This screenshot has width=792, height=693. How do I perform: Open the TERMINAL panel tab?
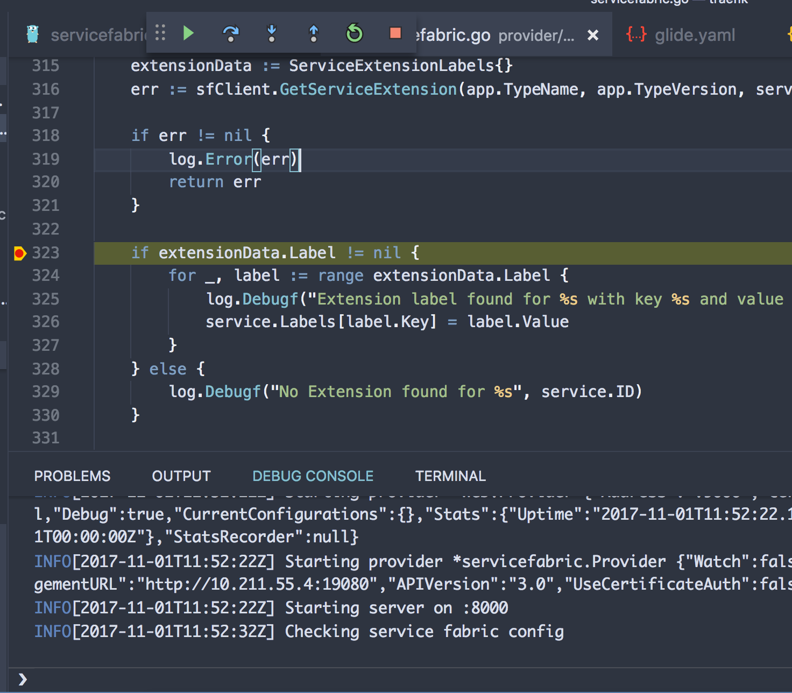coord(450,476)
